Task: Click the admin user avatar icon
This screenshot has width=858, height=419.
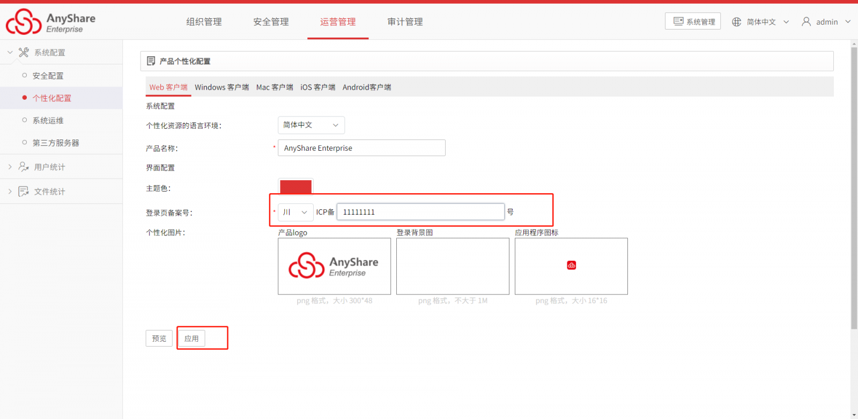Action: 806,21
